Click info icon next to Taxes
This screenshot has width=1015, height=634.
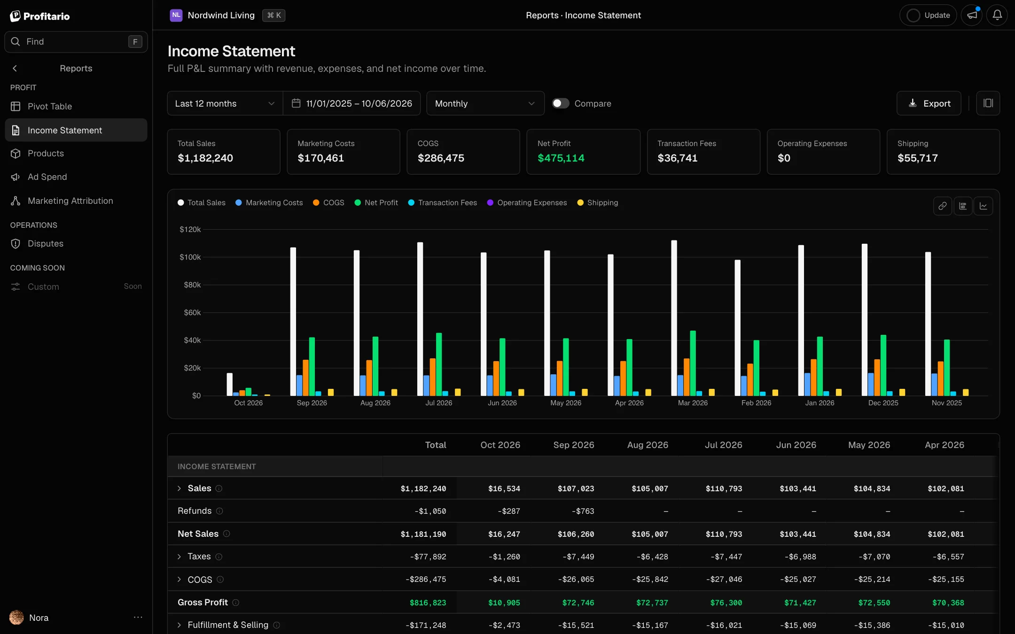click(x=219, y=557)
